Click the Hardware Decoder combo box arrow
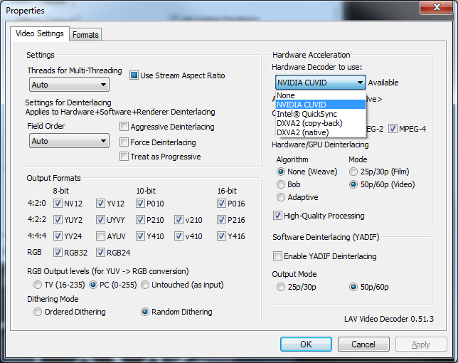Image resolution: width=458 pixels, height=363 pixels. 360,83
